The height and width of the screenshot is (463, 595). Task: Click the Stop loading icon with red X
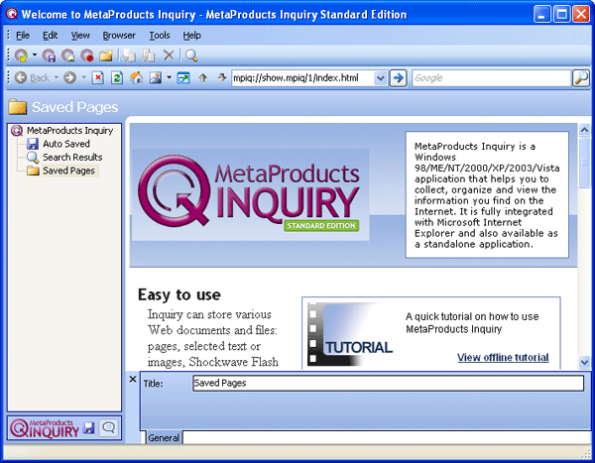[98, 77]
